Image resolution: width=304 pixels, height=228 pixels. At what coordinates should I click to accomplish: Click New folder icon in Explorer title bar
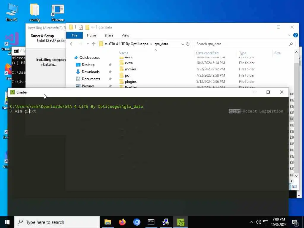click(x=88, y=27)
